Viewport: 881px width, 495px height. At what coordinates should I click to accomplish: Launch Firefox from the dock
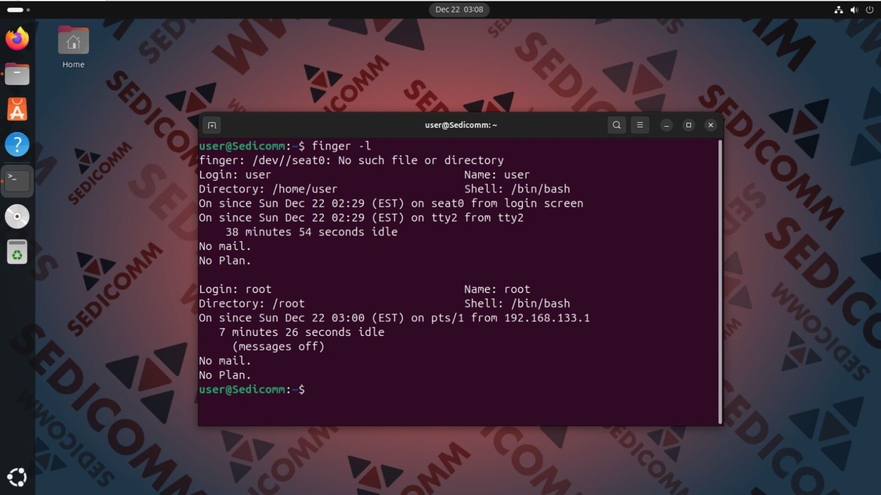pyautogui.click(x=17, y=39)
